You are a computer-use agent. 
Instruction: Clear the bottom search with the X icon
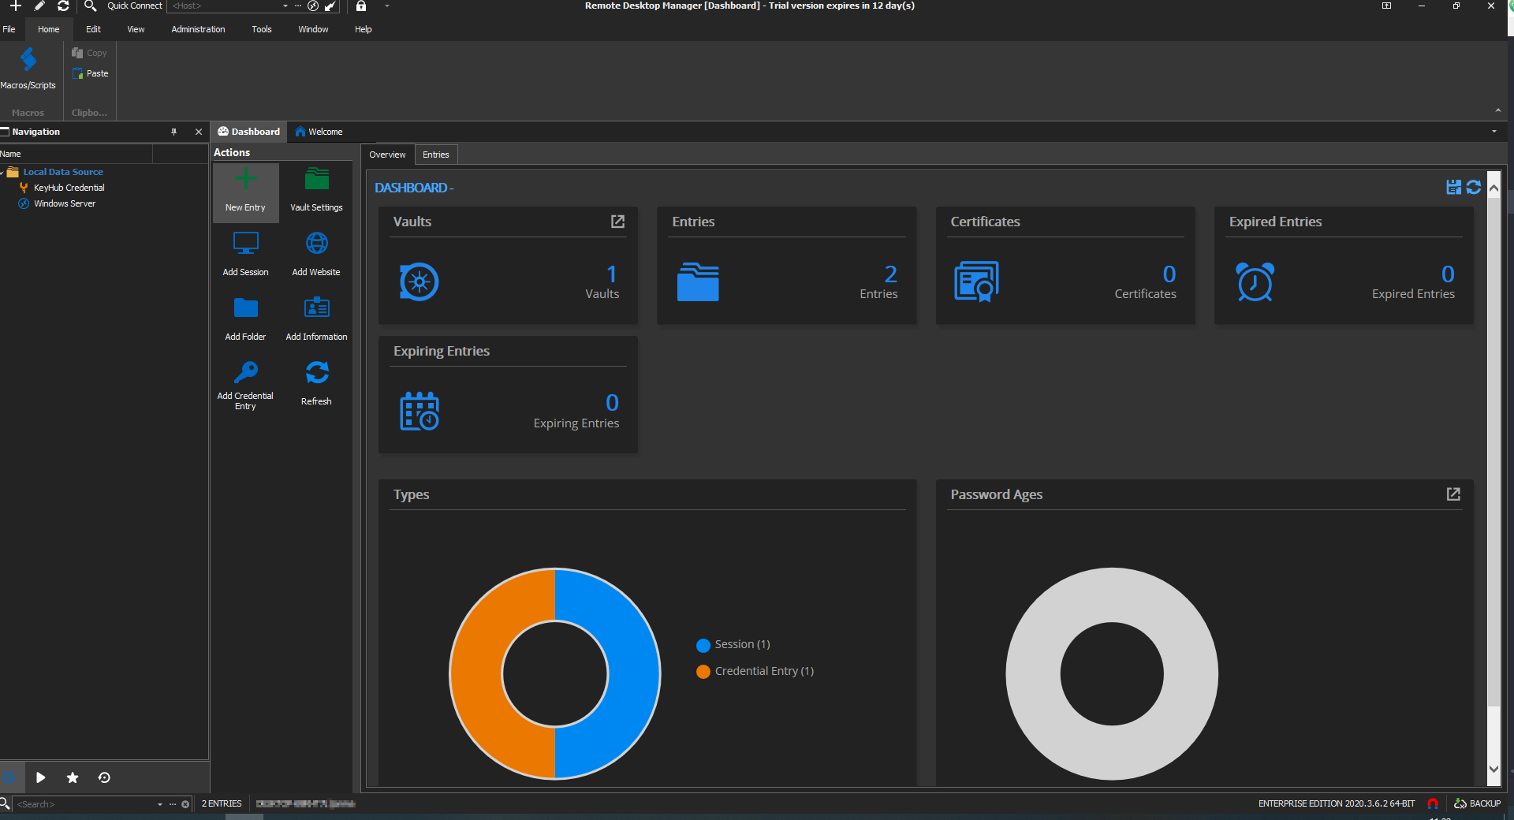click(x=185, y=804)
